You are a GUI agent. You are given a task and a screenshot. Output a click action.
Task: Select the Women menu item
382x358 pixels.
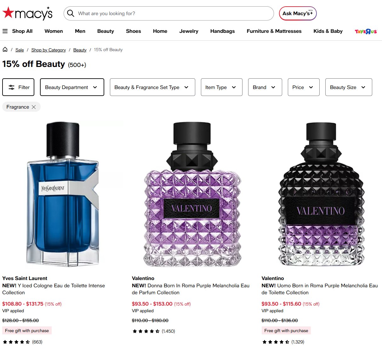[54, 31]
